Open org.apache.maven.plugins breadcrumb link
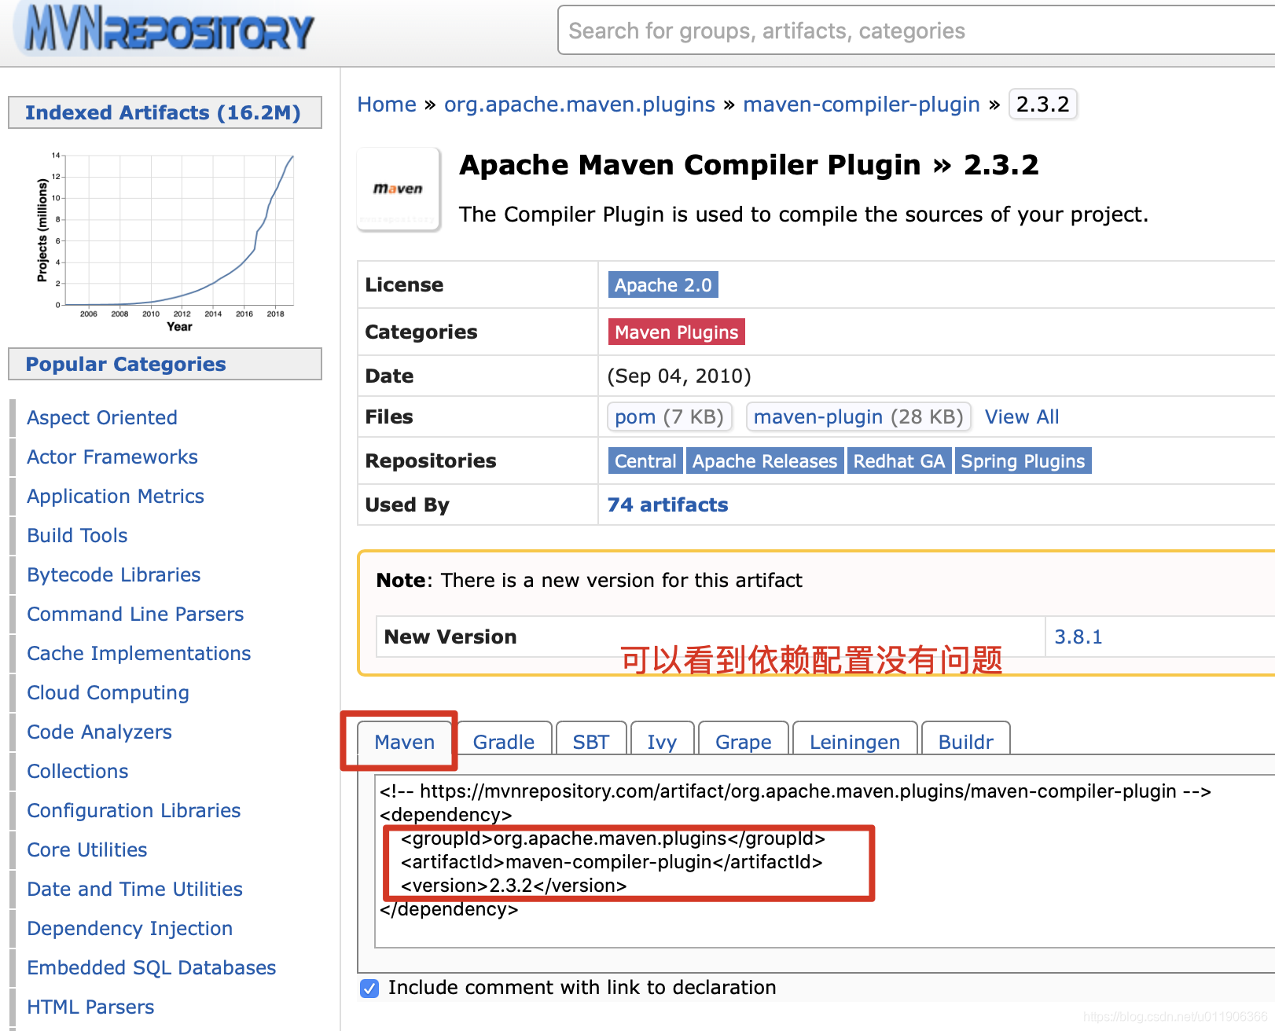 579,105
